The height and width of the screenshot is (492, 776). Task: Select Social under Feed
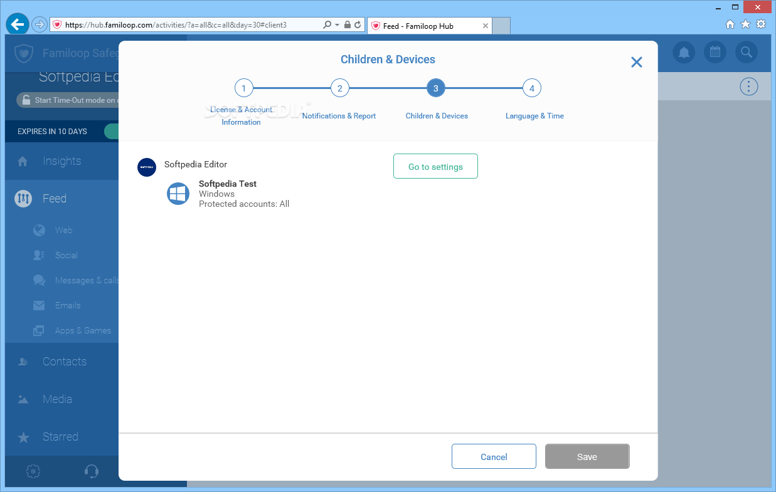click(x=66, y=255)
